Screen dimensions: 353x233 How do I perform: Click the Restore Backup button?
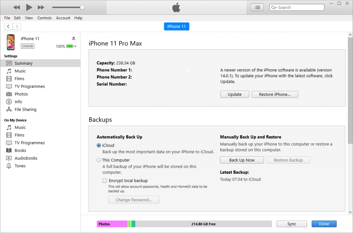pos(288,160)
